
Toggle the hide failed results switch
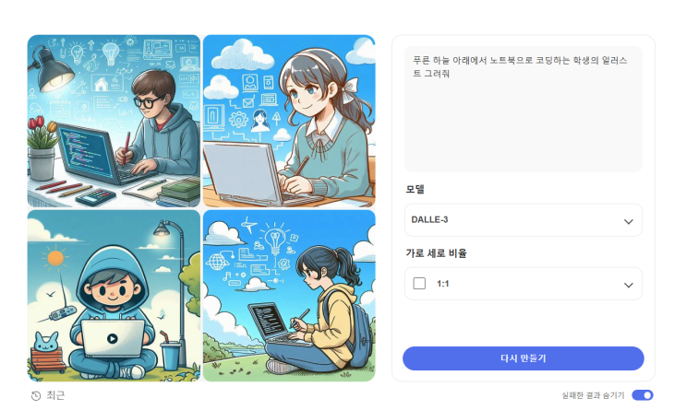tap(643, 395)
